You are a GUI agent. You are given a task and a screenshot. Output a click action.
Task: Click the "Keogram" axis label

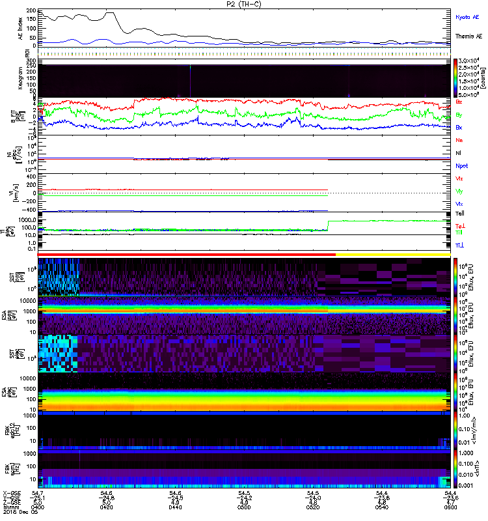pos(21,77)
